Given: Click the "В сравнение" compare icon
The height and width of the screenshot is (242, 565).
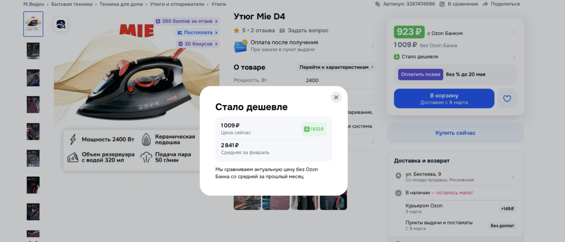Looking at the screenshot, I should click(442, 4).
